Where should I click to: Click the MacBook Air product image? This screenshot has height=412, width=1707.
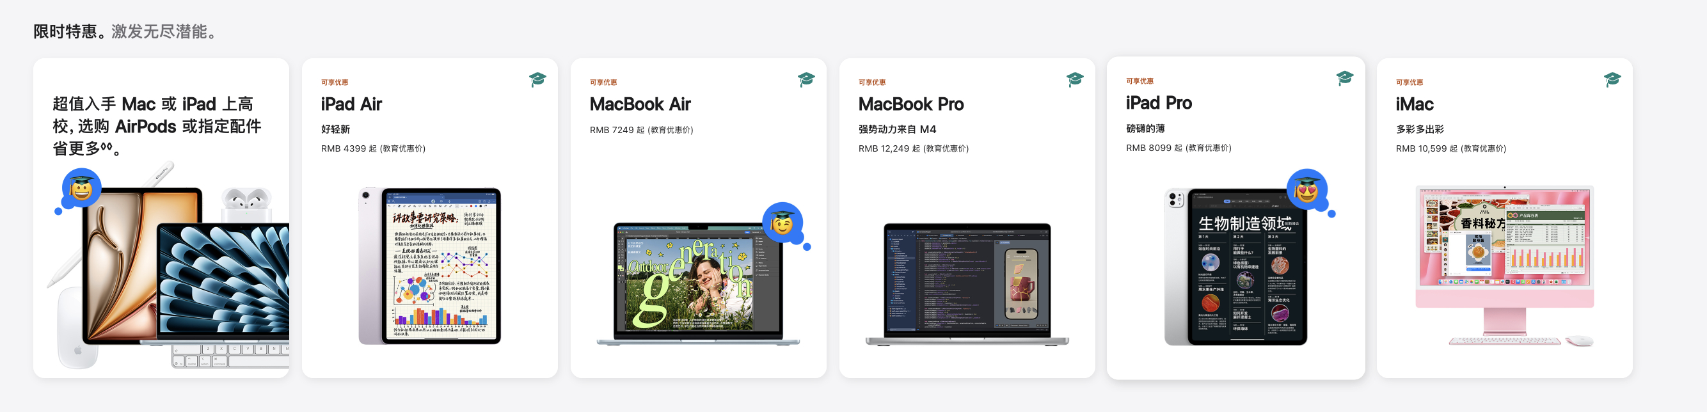click(699, 284)
